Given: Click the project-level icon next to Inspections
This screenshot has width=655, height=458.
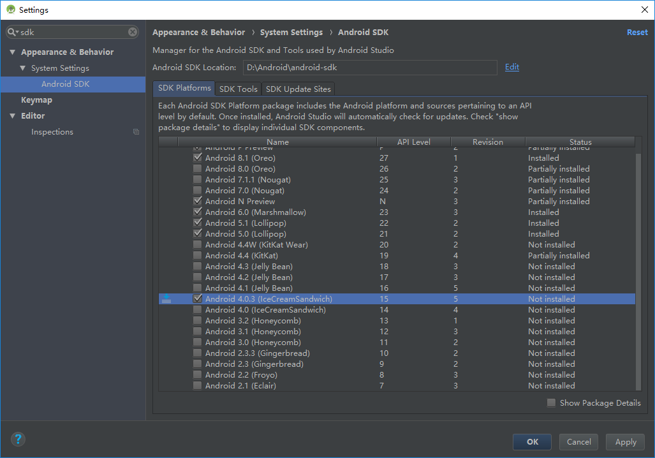Looking at the screenshot, I should tap(136, 131).
